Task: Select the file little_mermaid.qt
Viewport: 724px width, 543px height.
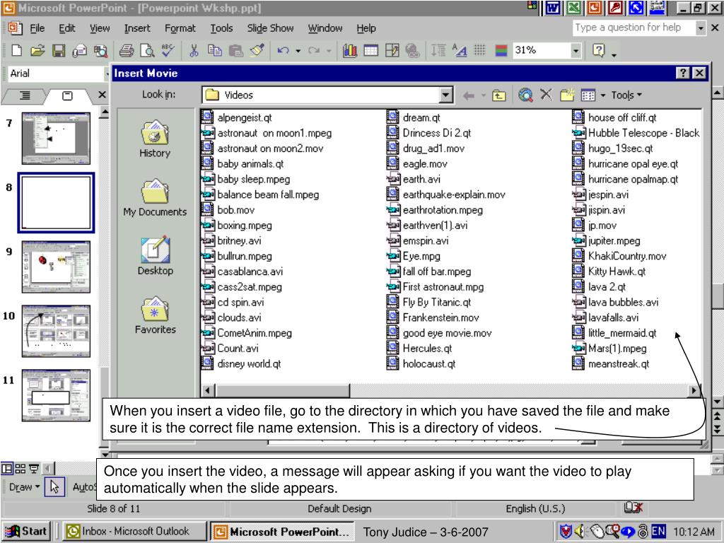Action: click(614, 333)
